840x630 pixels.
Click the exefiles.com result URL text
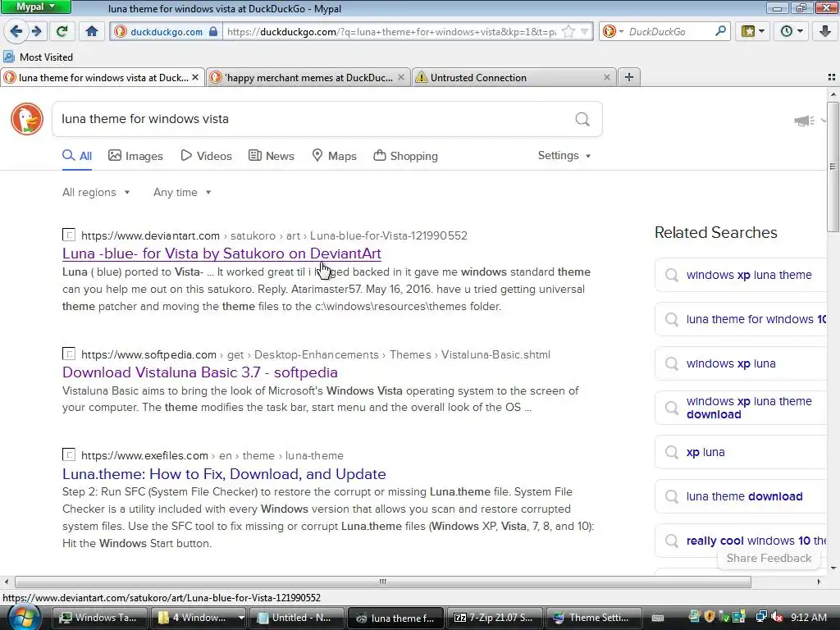[212, 456]
